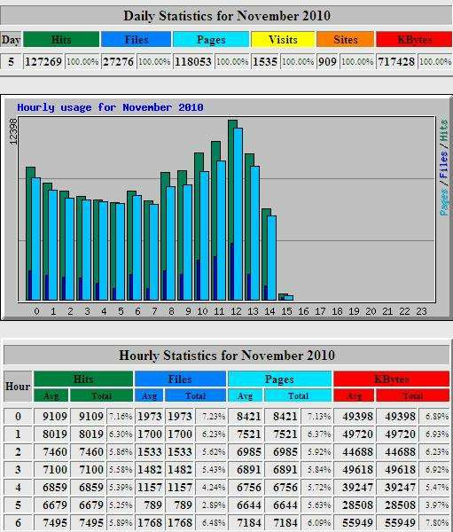Click the 7.23% files percentage cell

point(211,417)
